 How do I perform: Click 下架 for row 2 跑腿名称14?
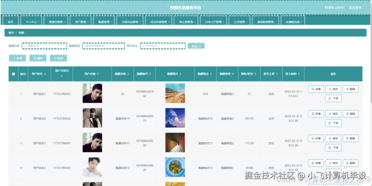333,123
